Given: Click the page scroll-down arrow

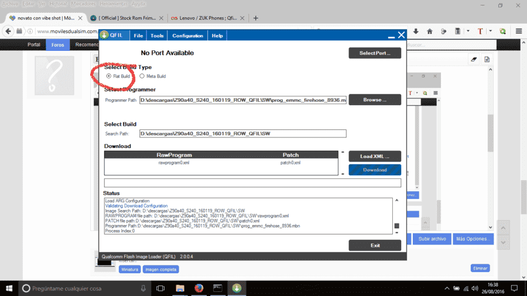Looking at the screenshot, I should pos(523,277).
